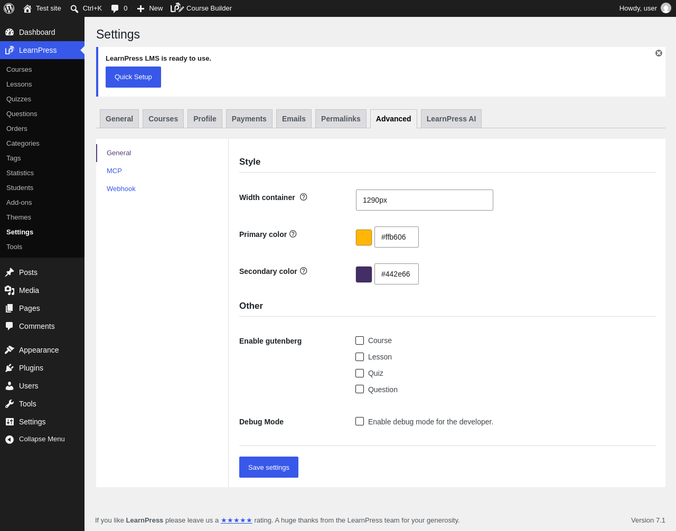Select the Permalinks tab

pyautogui.click(x=341, y=119)
